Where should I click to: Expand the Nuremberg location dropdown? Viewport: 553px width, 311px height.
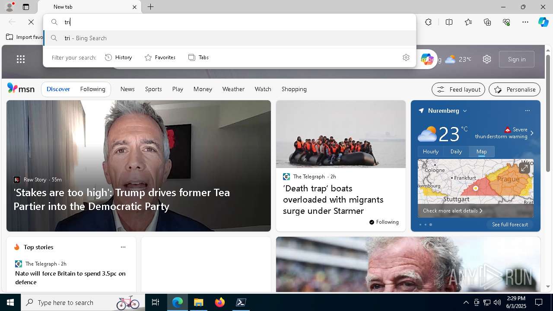(x=465, y=111)
